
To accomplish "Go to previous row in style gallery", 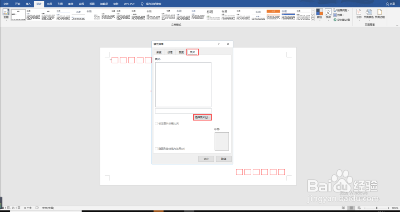I will click(313, 11).
